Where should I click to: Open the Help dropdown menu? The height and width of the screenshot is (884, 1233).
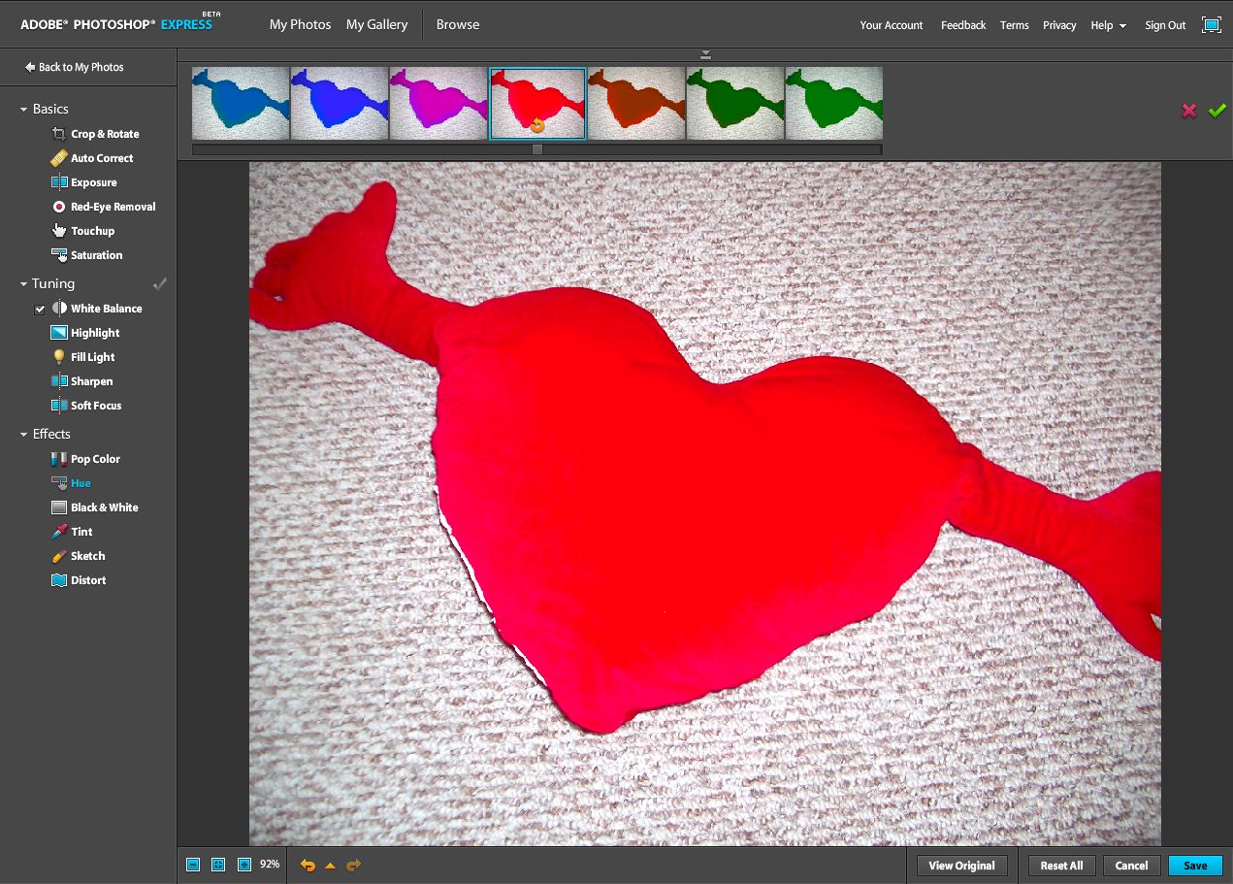(1108, 25)
